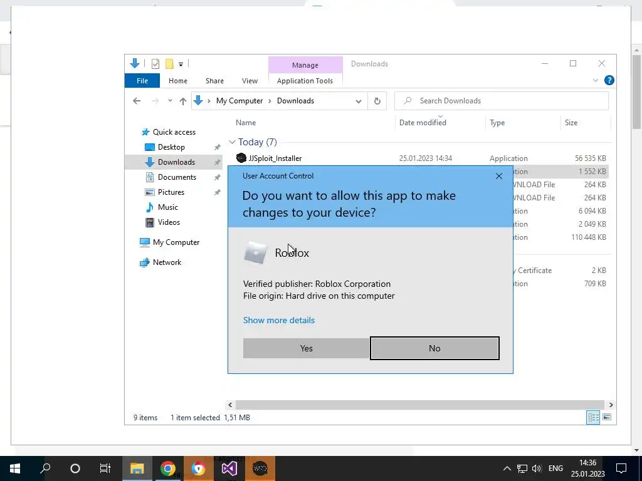This screenshot has height=481, width=642.
Task: Click the forward navigation arrow
Action: [x=155, y=101]
